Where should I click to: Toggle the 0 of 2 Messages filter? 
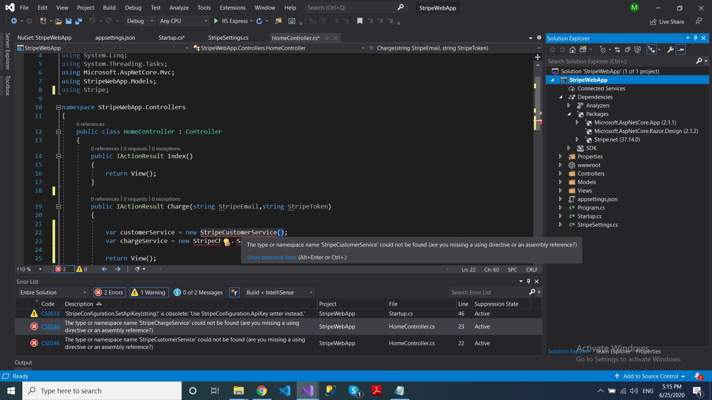click(x=198, y=293)
